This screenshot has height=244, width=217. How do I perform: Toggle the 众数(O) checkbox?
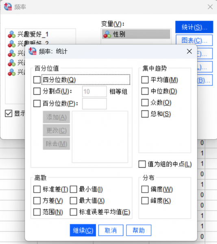(145, 102)
